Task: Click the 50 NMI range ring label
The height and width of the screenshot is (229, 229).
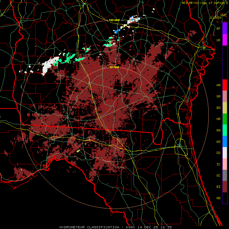Action: 114,67
